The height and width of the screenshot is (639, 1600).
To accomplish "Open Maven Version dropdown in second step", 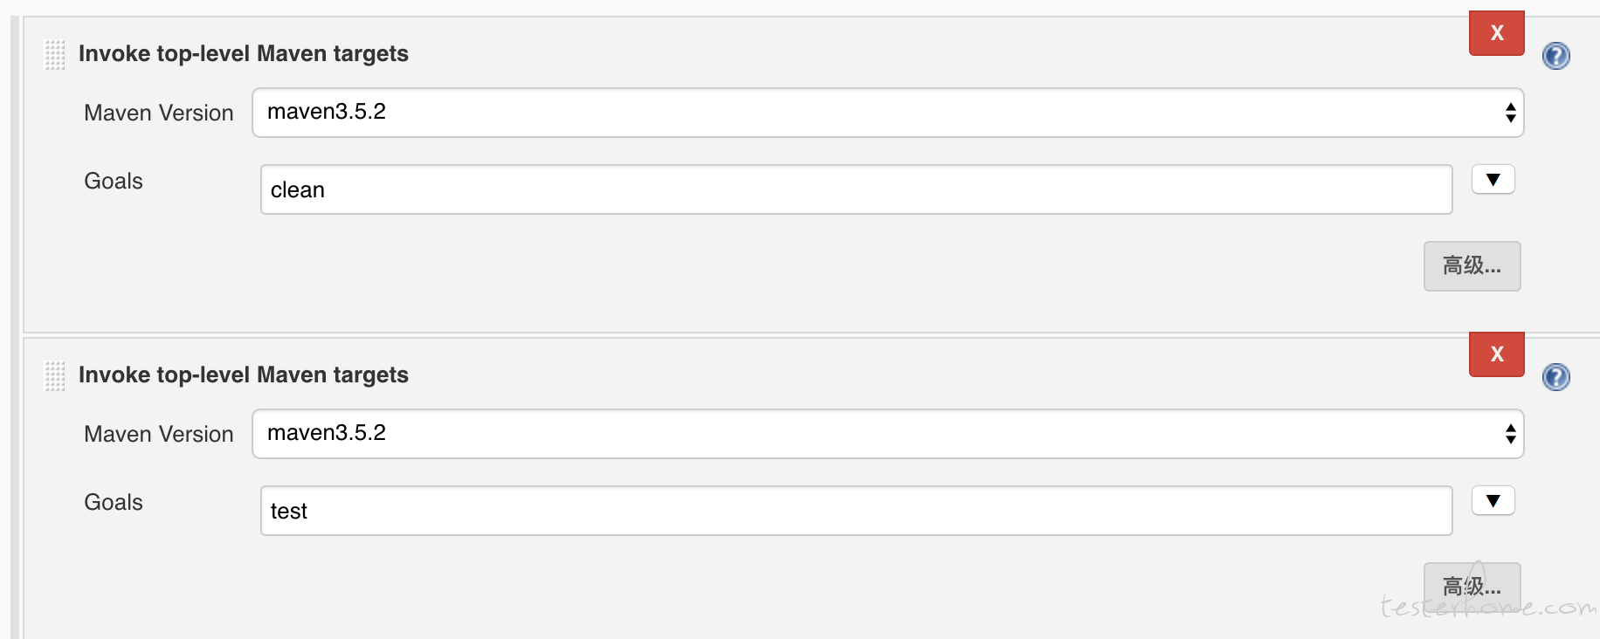I will click(888, 434).
